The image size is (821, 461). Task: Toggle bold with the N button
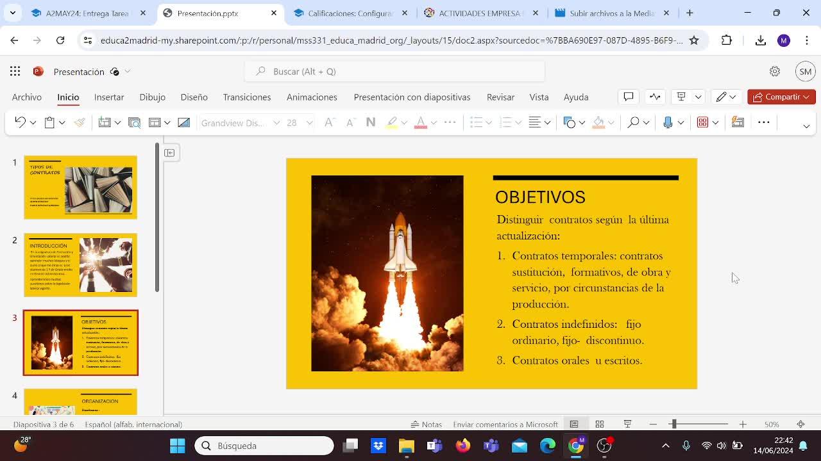click(371, 122)
